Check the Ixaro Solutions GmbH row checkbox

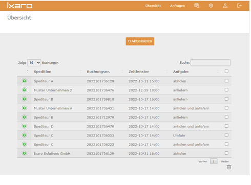point(226,153)
